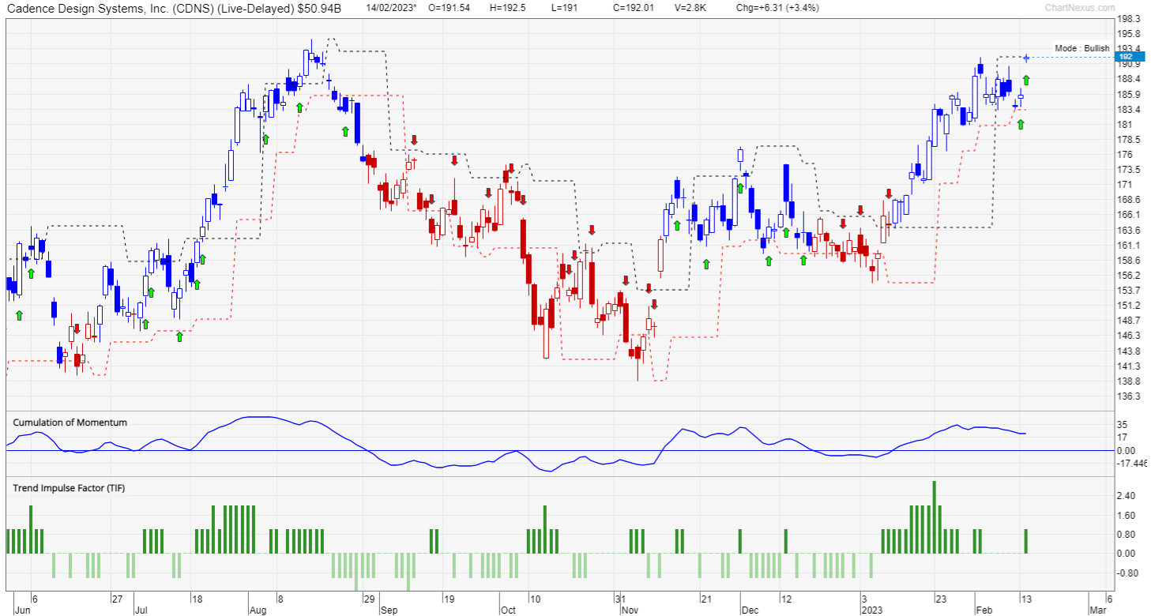This screenshot has height=616, width=1151.
Task: Click the Feb month label on time axis
Action: (983, 610)
